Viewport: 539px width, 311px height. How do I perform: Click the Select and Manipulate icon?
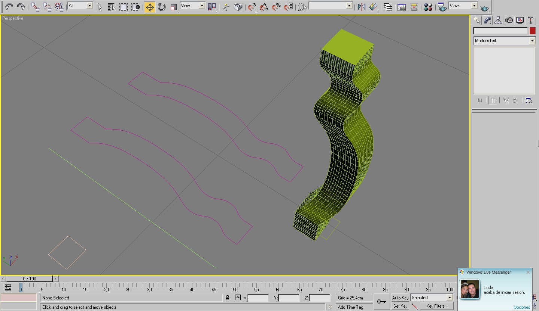(226, 7)
